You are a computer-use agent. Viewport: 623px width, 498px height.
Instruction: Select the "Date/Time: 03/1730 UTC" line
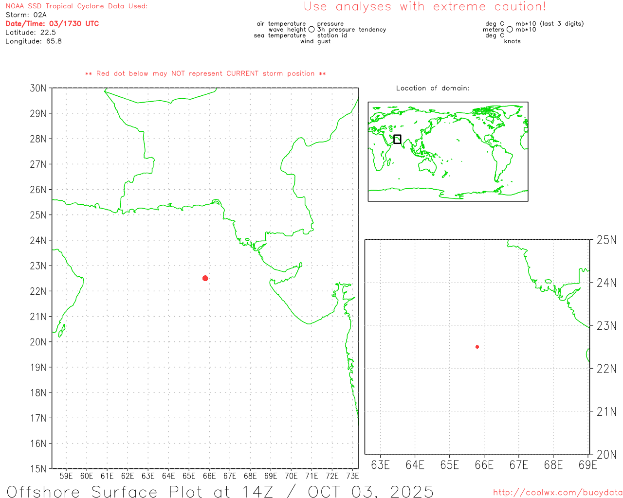click(52, 24)
